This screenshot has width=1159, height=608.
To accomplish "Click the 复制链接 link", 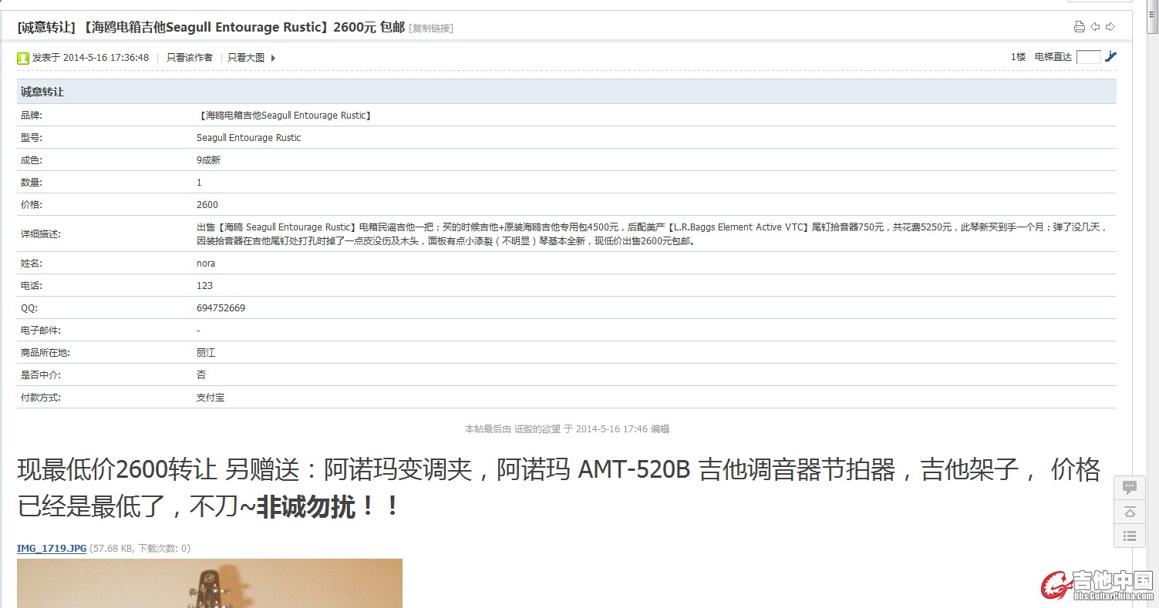I will (x=431, y=29).
